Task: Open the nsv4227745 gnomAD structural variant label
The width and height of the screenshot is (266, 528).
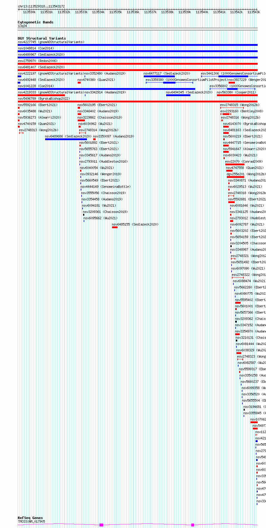Action: click(x=51, y=42)
